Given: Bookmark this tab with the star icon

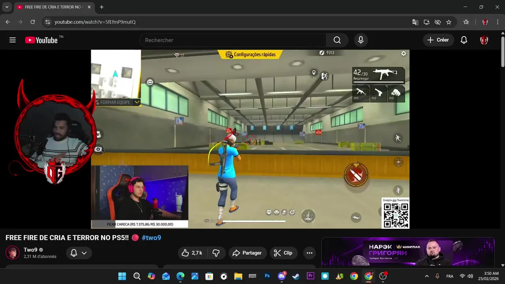Looking at the screenshot, I should (x=449, y=22).
